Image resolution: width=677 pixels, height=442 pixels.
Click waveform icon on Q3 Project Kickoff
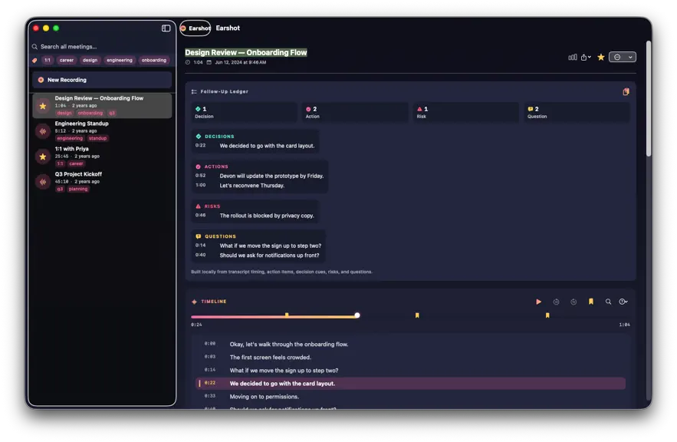pos(43,182)
